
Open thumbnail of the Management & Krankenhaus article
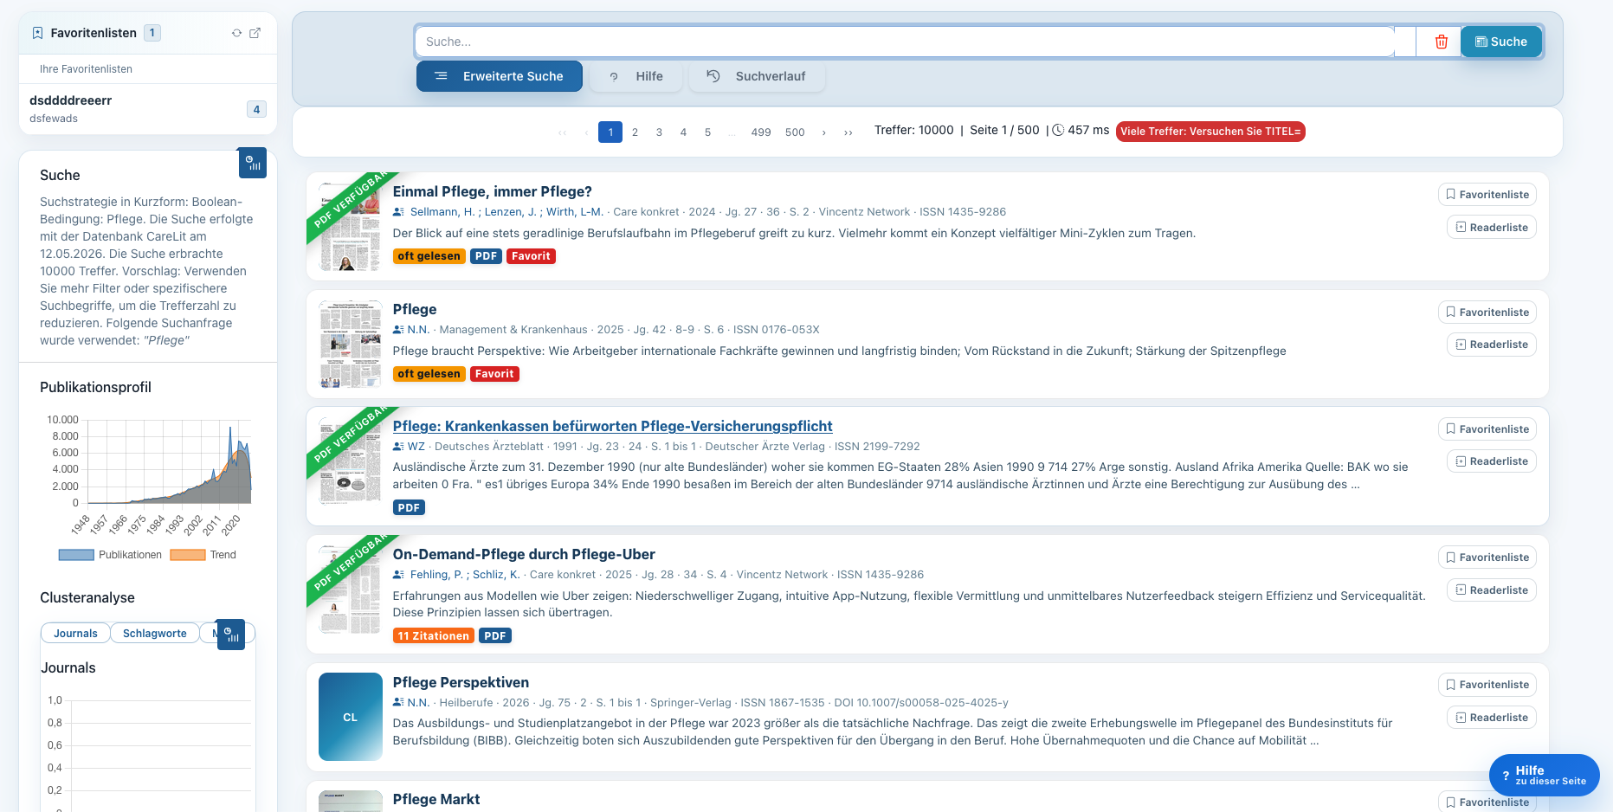coord(350,345)
